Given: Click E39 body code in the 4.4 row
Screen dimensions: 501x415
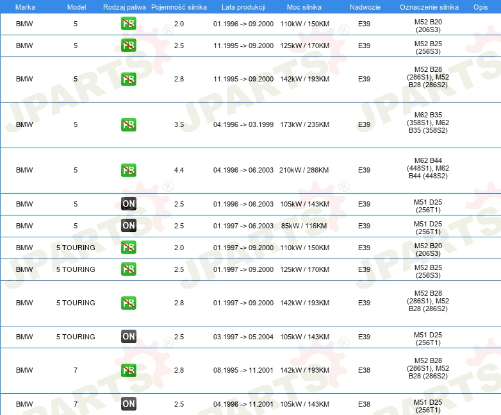Looking at the screenshot, I should [365, 170].
